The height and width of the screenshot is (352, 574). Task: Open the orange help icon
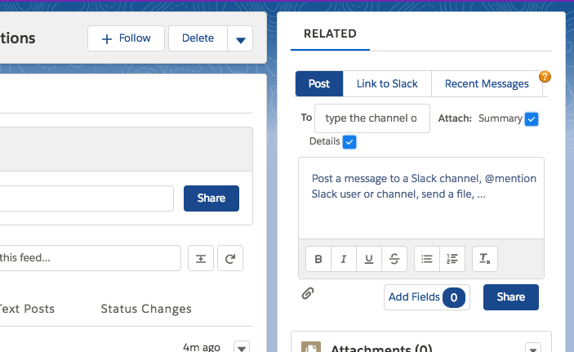click(545, 77)
